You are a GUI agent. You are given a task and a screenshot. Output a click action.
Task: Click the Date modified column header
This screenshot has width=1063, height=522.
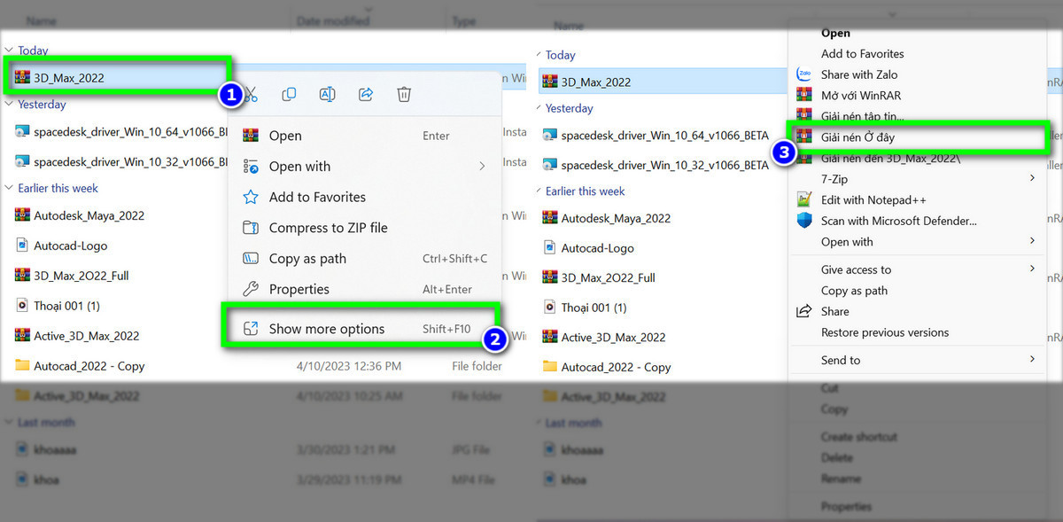click(332, 20)
